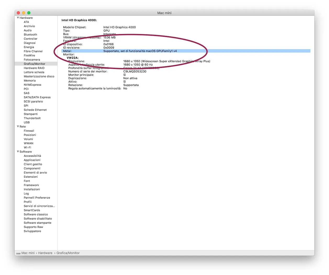
Task: Select Diagnosi in the sidebar
Action: tap(30, 43)
